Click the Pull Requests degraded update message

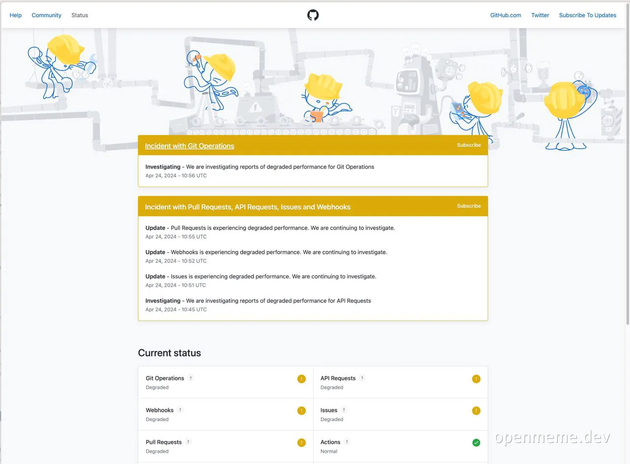click(270, 228)
